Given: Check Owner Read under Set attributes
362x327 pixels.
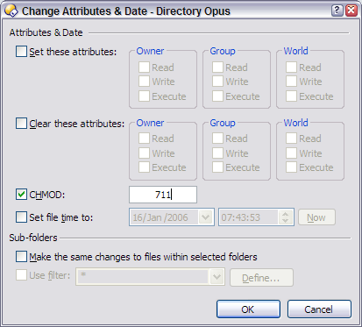Looking at the screenshot, I should [144, 67].
